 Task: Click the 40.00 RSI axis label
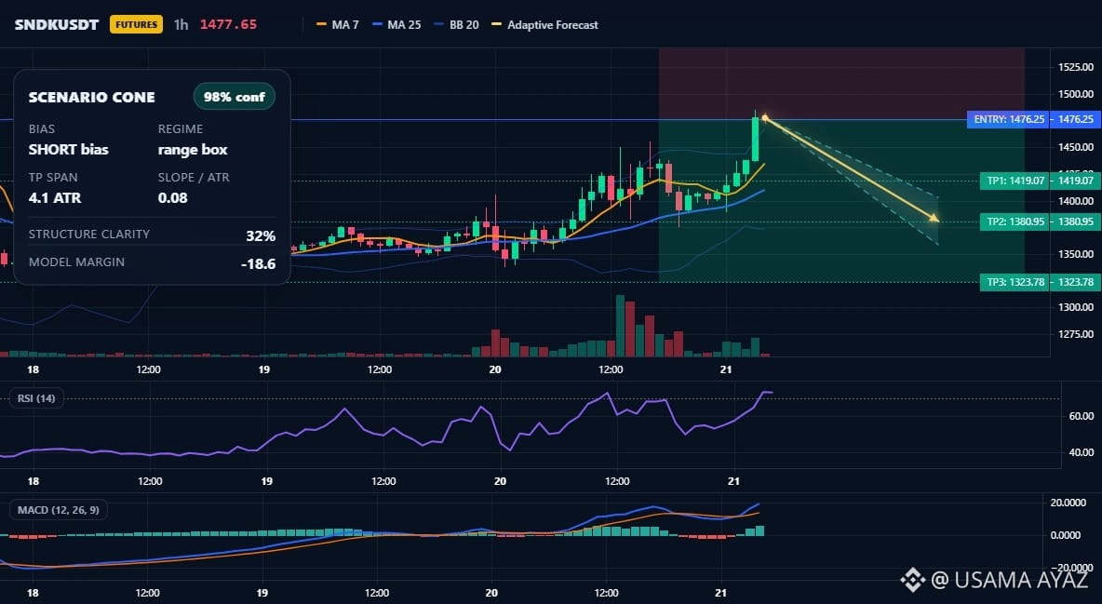(1081, 452)
